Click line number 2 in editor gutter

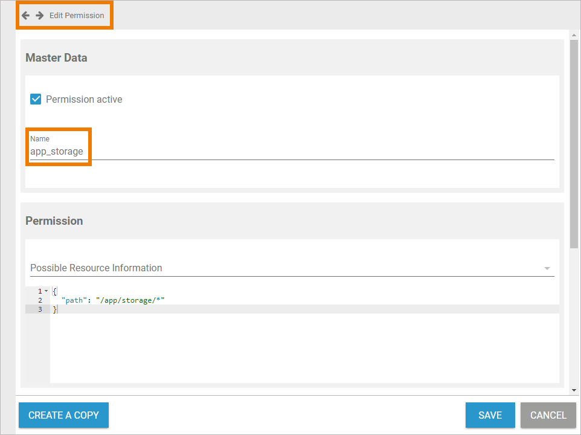point(40,300)
